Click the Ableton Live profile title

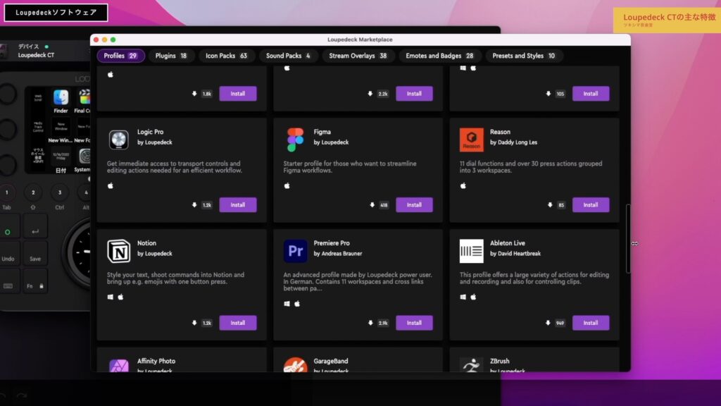[507, 243]
